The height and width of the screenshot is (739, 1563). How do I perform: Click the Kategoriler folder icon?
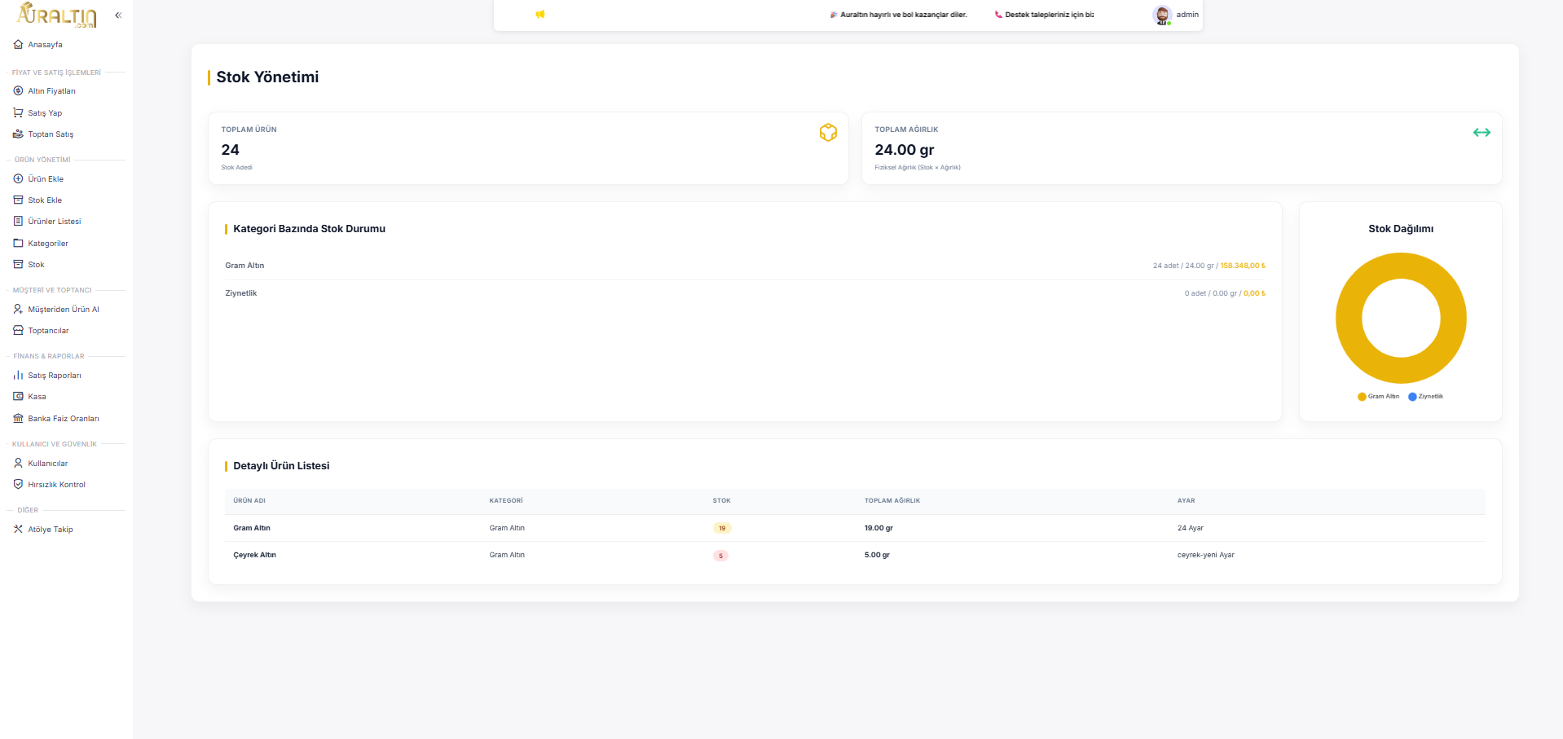[x=18, y=244]
